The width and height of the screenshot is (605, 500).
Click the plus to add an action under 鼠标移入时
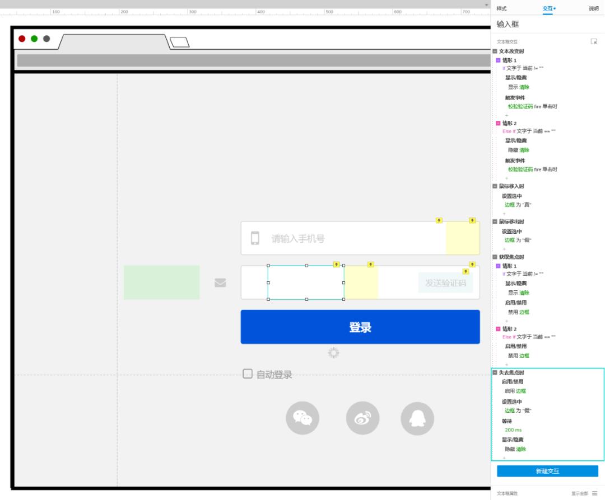(504, 214)
